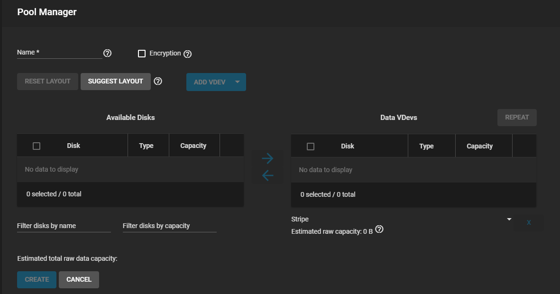Click the Create button
This screenshot has height=294, width=560.
pos(37,279)
